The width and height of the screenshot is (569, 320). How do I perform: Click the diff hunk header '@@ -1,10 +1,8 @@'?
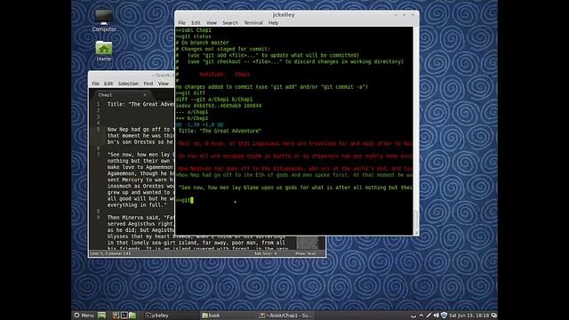199,124
